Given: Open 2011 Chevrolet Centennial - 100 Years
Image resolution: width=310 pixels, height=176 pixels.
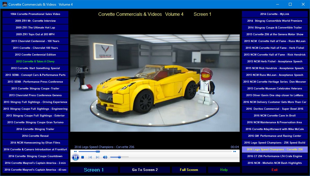Looking at the screenshot, I should click(x=35, y=41).
